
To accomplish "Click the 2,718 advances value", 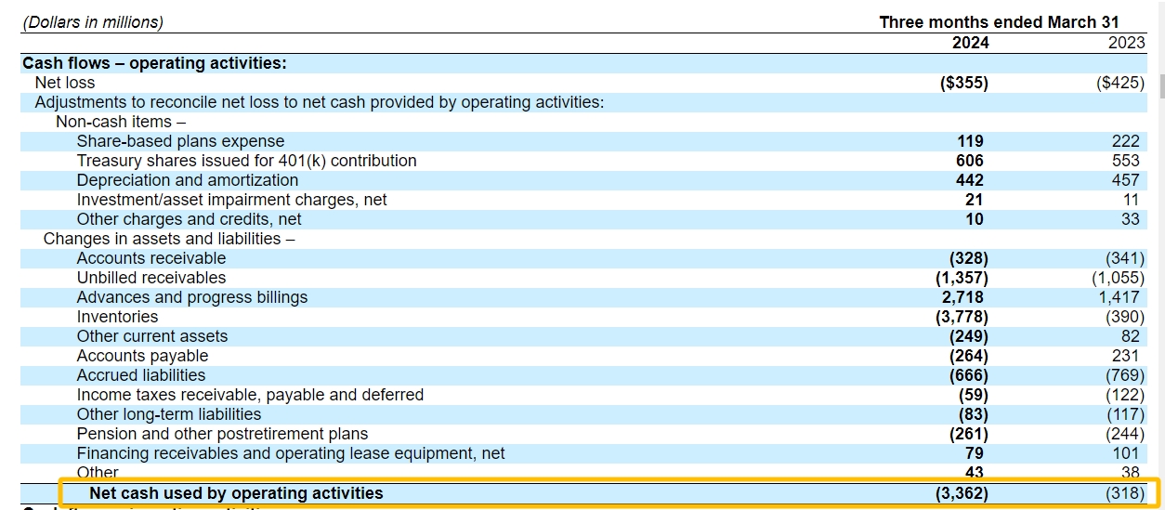I will (963, 297).
